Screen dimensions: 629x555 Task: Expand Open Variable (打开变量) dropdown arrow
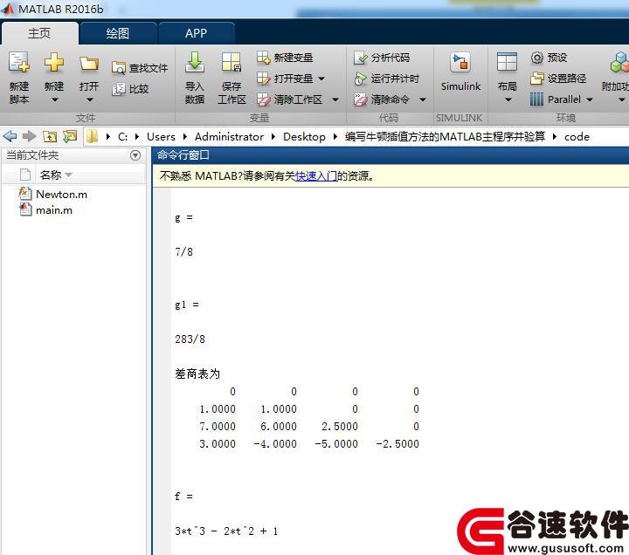click(x=321, y=79)
